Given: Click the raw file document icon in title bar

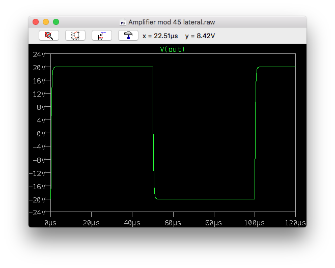Looking at the screenshot, I should pos(123,22).
